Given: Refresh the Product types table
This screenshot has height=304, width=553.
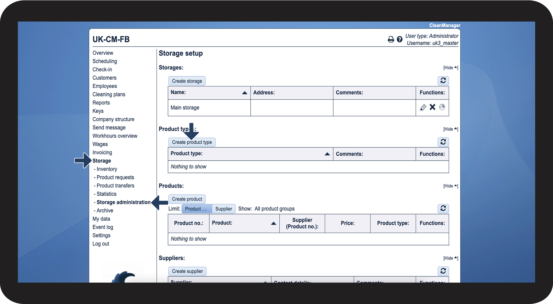Looking at the screenshot, I should (443, 142).
